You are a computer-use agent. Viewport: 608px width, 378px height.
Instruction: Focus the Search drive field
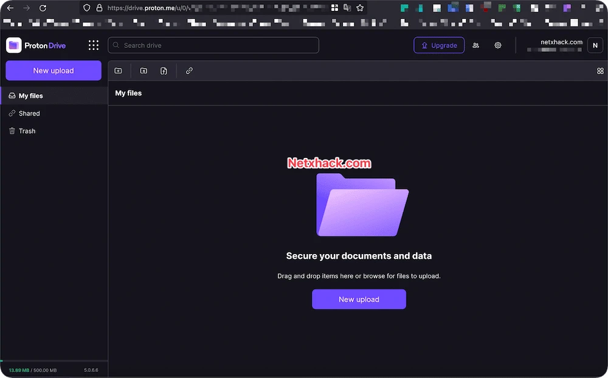[213, 46]
